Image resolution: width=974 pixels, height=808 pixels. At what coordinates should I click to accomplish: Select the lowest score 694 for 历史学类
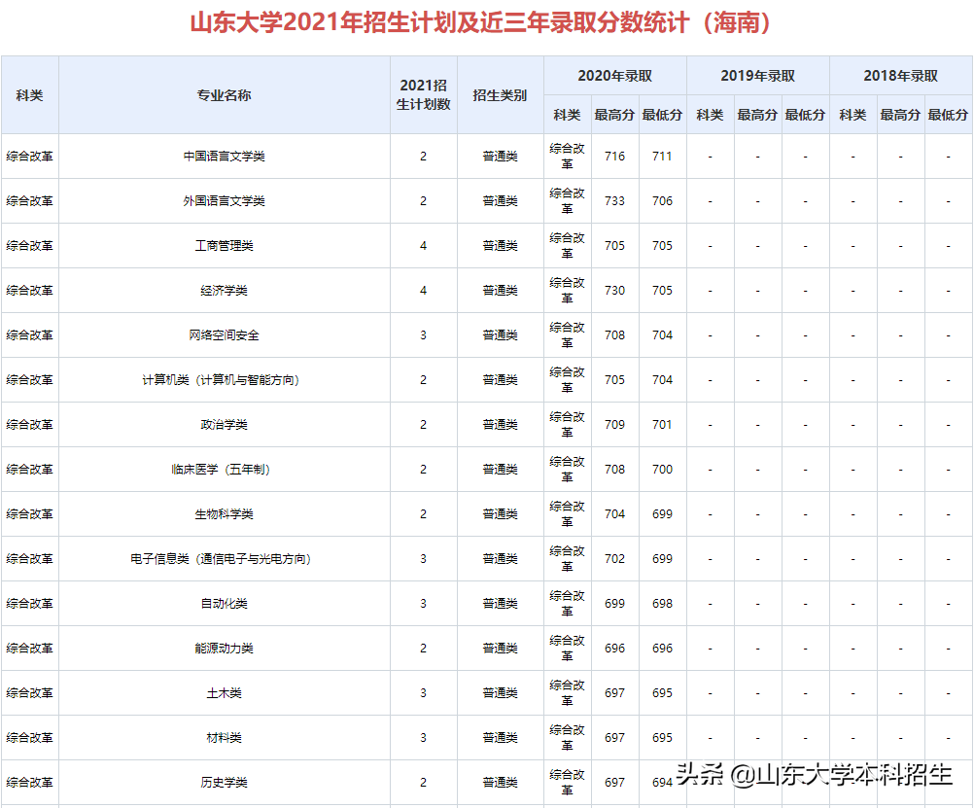(660, 782)
